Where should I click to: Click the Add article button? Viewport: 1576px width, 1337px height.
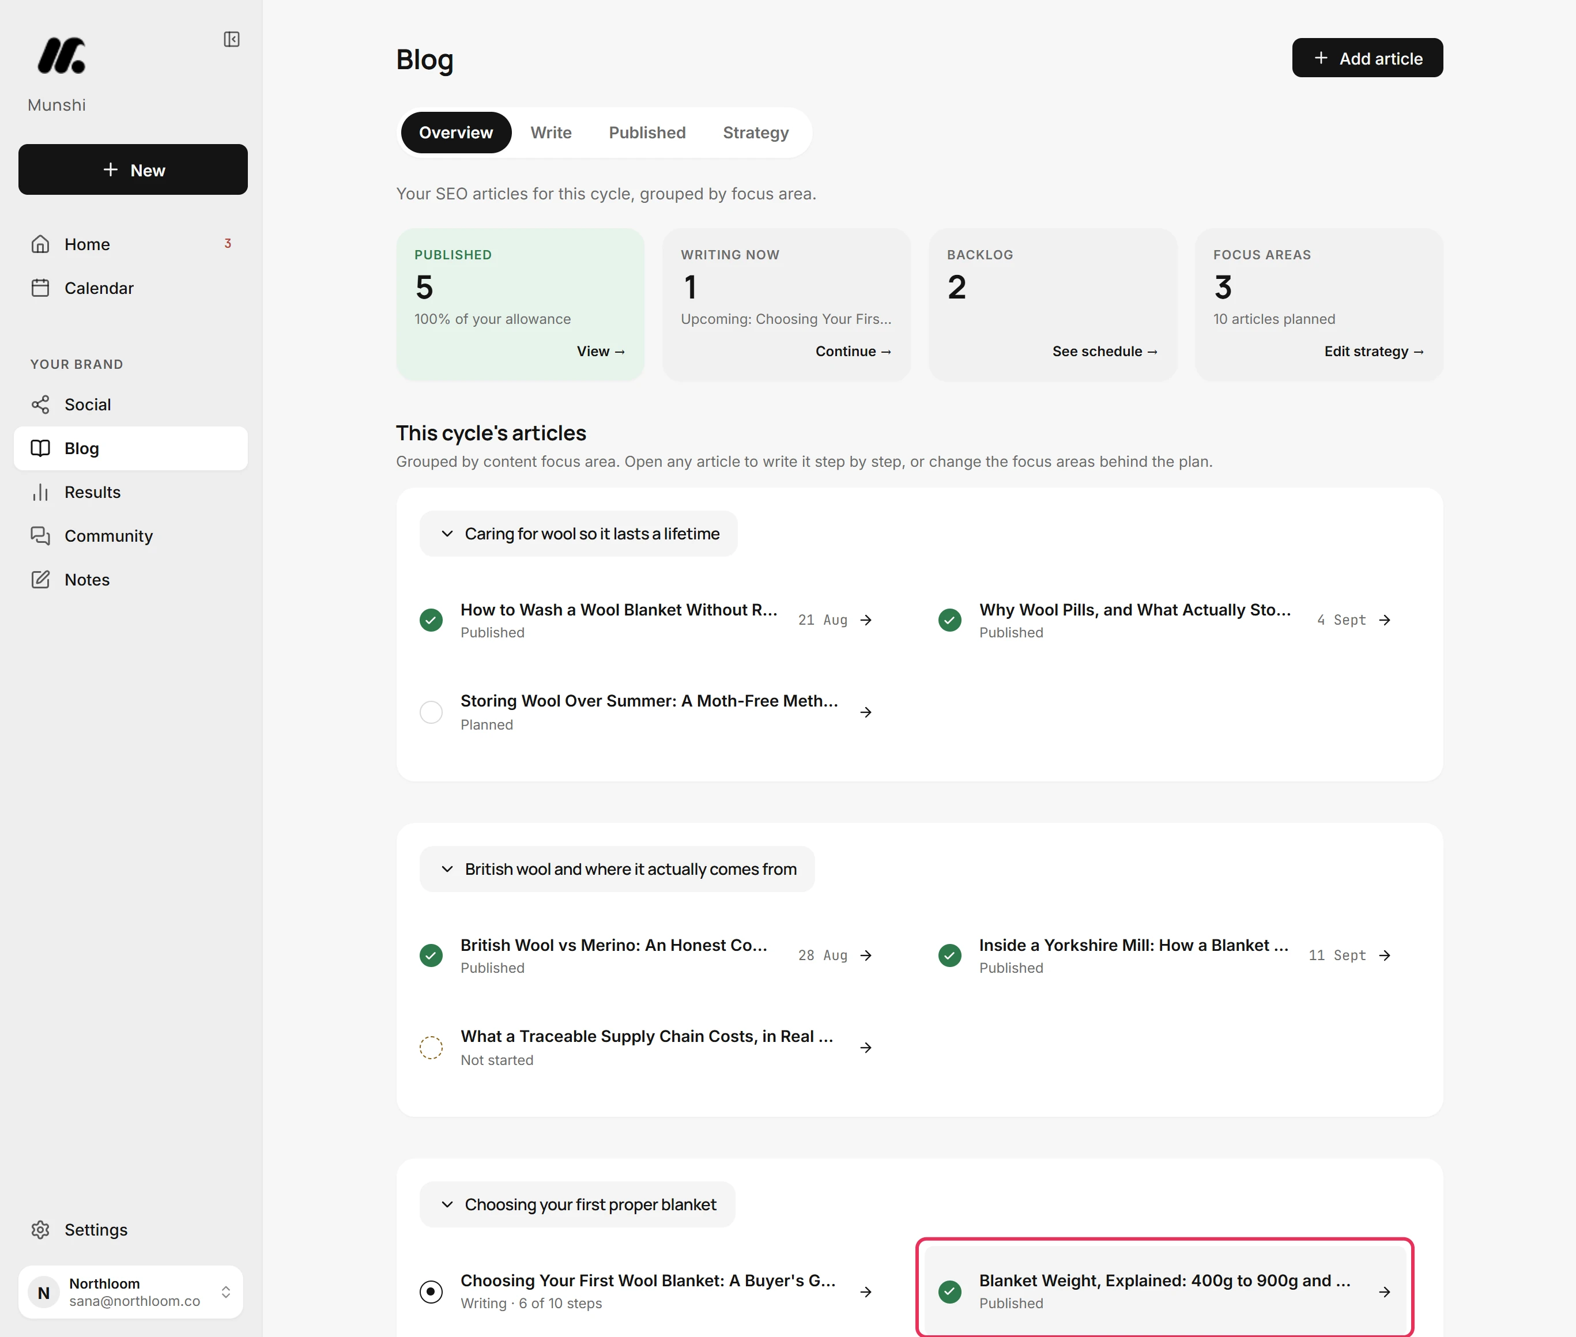click(1367, 58)
